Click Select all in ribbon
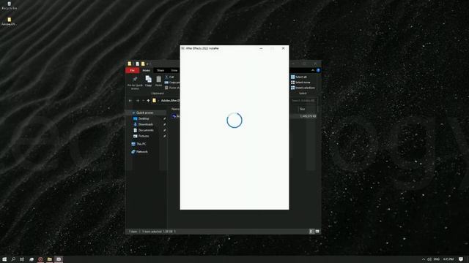The width and height of the screenshot is (469, 263). [x=299, y=77]
